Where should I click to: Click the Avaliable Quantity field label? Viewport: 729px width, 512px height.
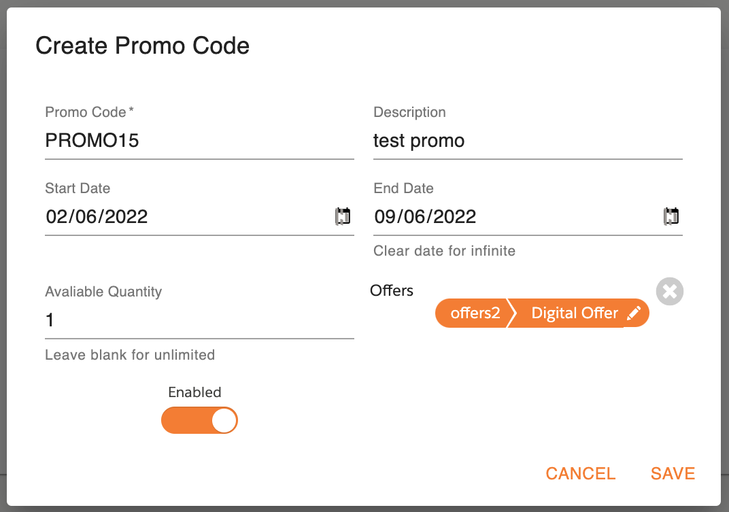click(103, 292)
